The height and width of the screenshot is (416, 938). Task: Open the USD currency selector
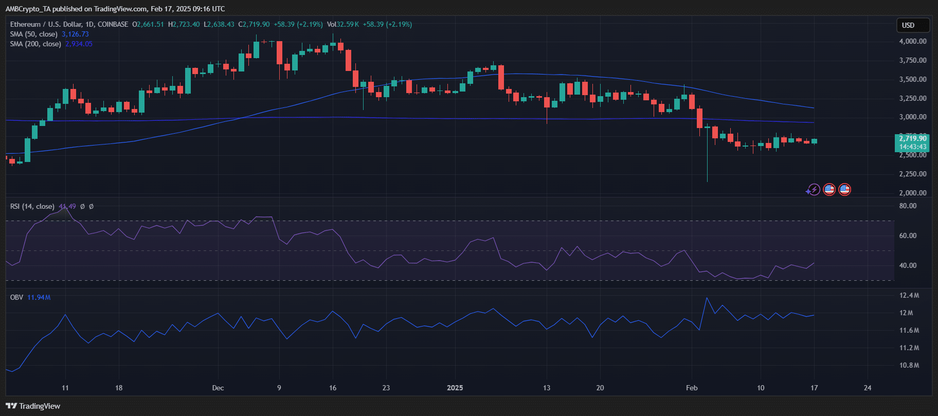912,25
